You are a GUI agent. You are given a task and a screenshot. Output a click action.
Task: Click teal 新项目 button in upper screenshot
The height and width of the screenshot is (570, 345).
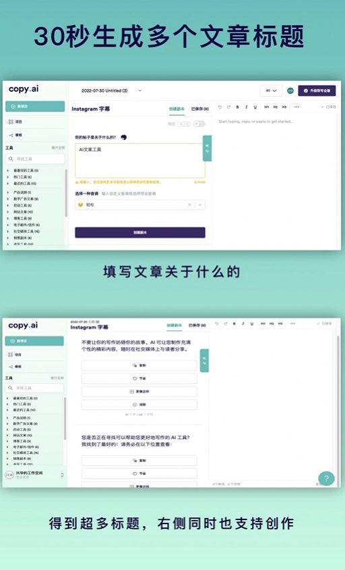35,107
